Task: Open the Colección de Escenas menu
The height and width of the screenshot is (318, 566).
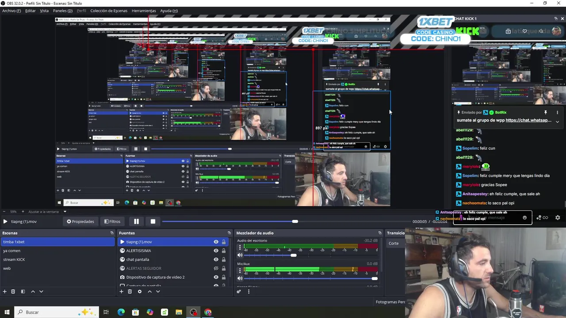Action: click(x=109, y=11)
